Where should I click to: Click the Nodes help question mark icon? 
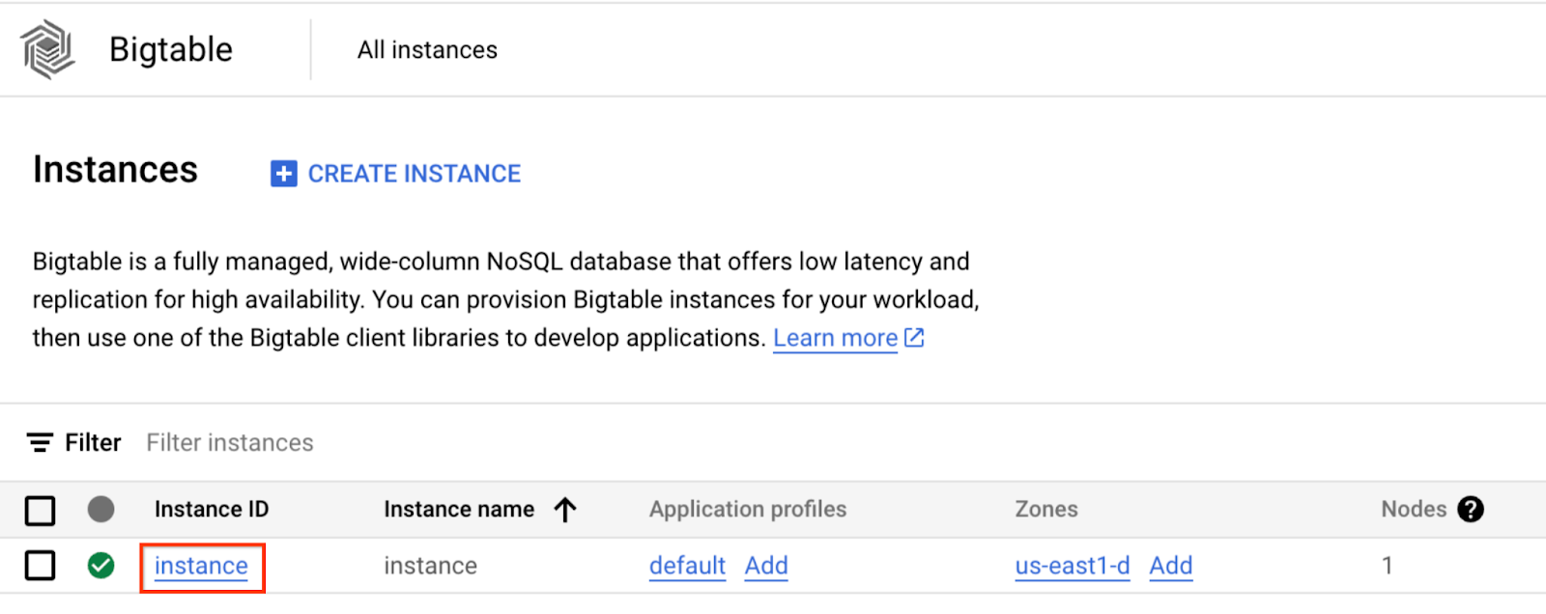click(x=1471, y=509)
